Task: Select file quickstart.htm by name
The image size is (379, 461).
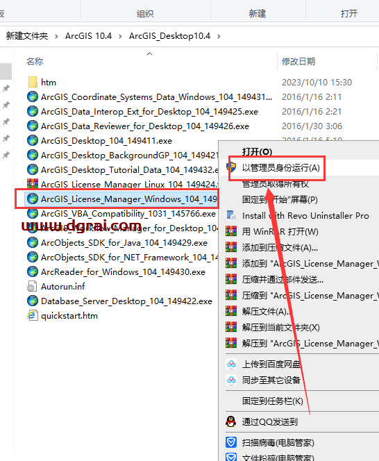Action: coord(69,316)
